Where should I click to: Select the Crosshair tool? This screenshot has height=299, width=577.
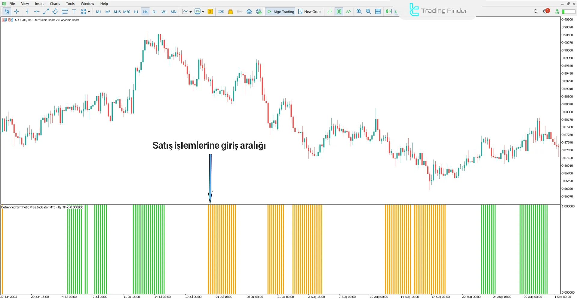(17, 11)
